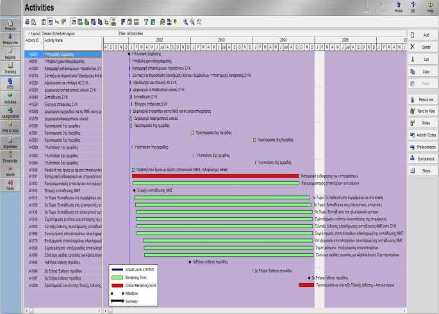Click the Zoom Out magnifier

(x=192, y=22)
